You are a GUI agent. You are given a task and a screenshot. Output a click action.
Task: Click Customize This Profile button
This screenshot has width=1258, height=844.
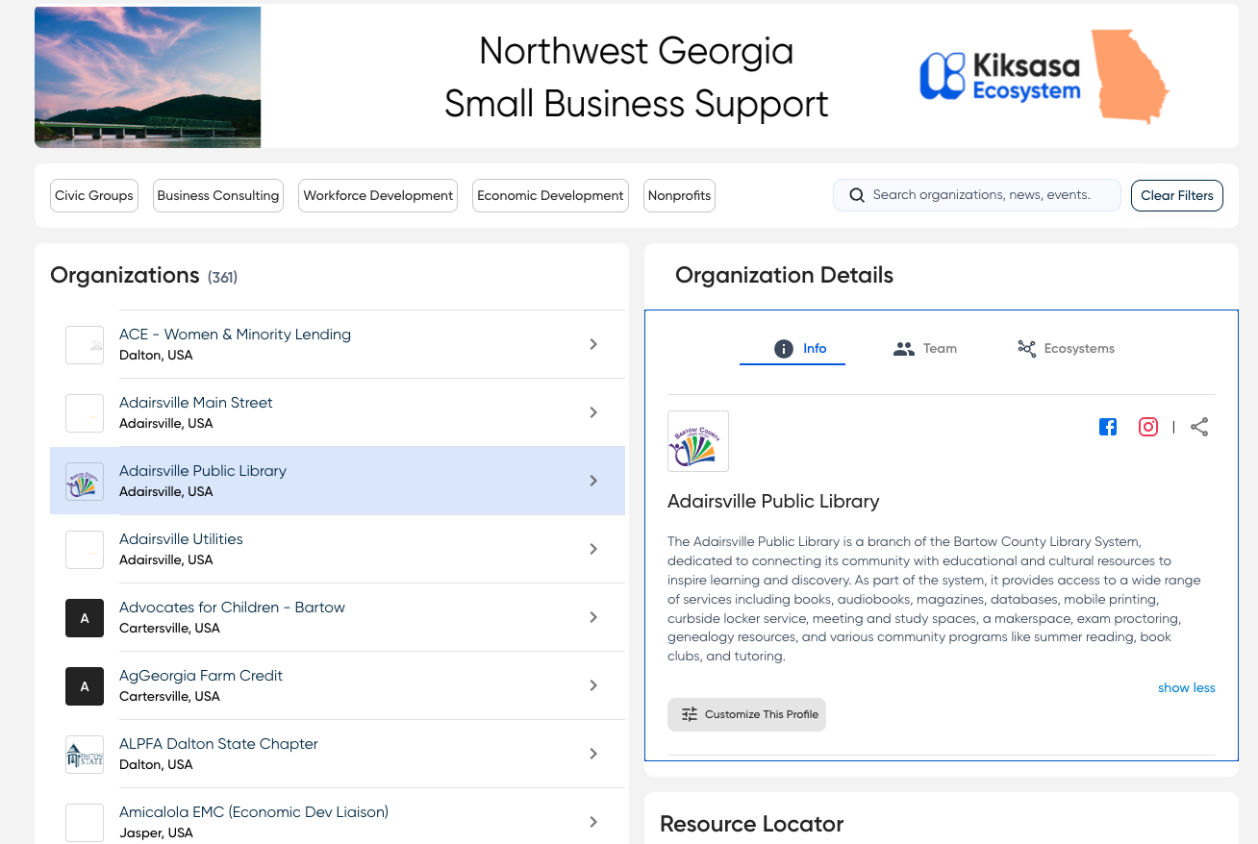(x=746, y=714)
